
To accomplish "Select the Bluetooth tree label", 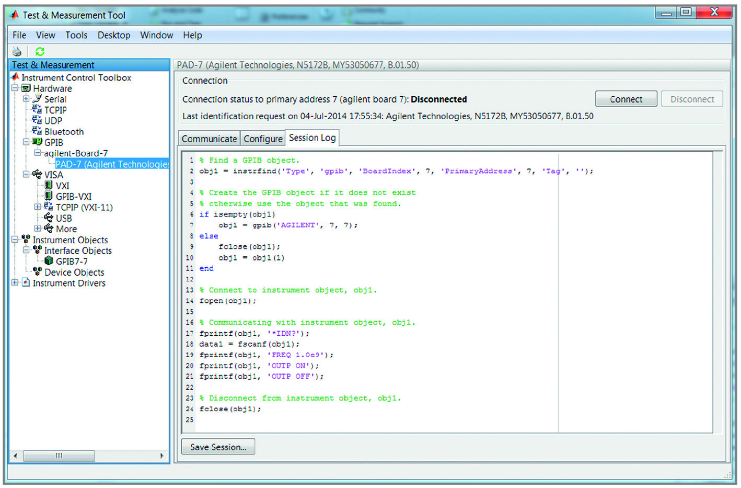I will [x=64, y=131].
